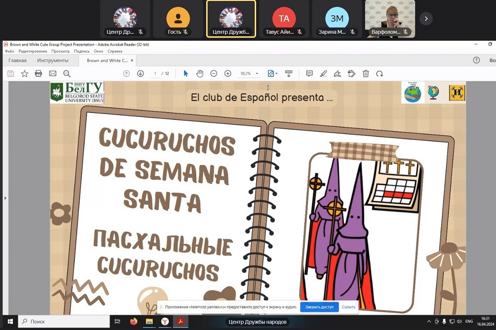Bookmark the document with the star icon
The height and width of the screenshot is (330, 496).
point(25,73)
